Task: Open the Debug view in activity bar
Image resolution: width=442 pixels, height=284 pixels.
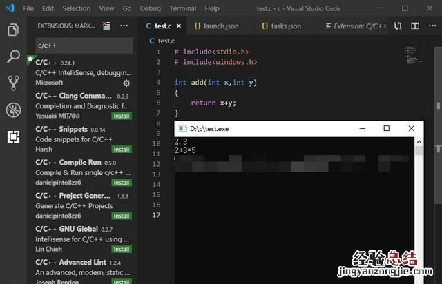Action: (13, 110)
